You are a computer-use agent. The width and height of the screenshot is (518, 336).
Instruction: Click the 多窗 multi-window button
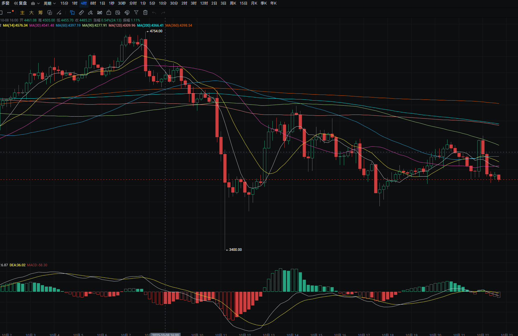[x=5, y=3]
